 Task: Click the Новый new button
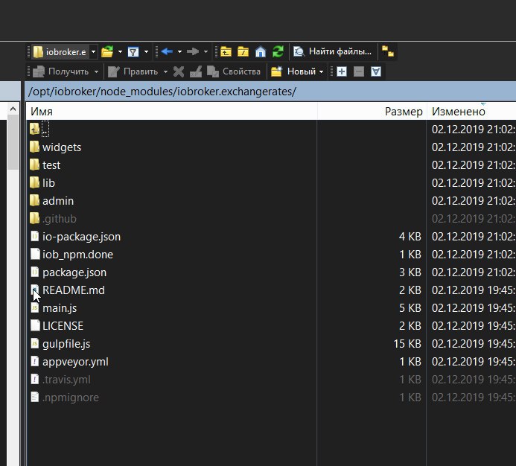tap(293, 71)
